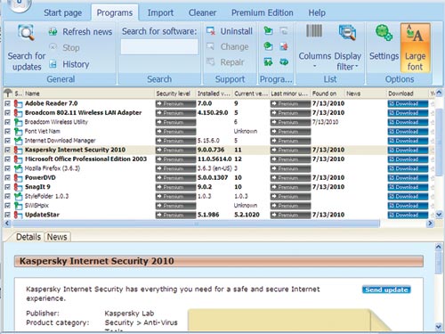This screenshot has width=445, height=334.
Task: Open the Import tab
Action: [x=160, y=12]
